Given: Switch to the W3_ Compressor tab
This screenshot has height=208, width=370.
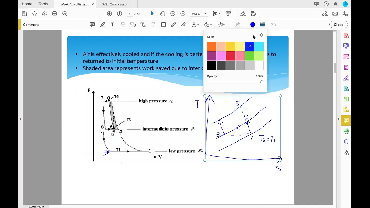Looking at the screenshot, I should coord(116,4).
